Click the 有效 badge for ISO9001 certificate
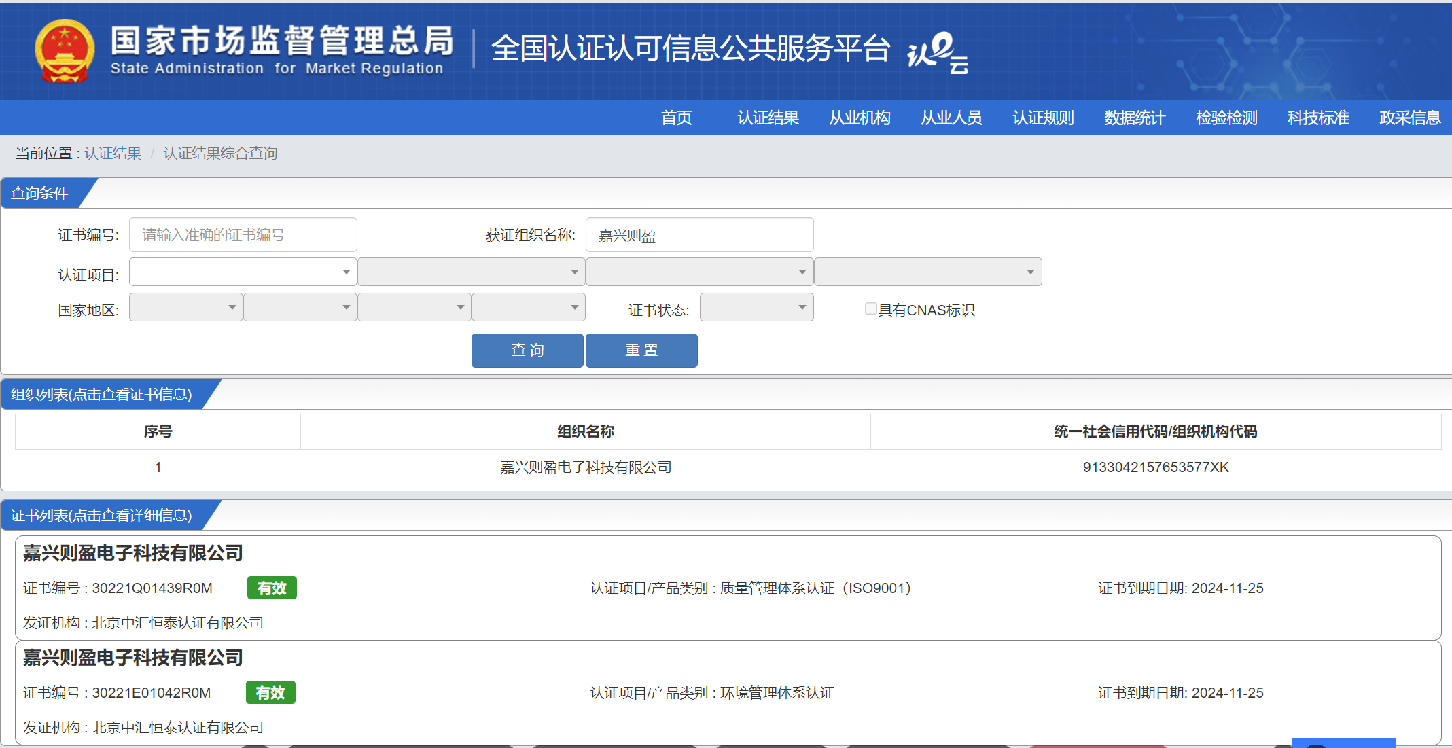Image resolution: width=1452 pixels, height=748 pixels. (x=272, y=588)
